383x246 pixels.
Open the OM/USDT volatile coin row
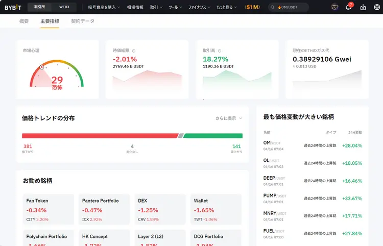click(x=313, y=145)
